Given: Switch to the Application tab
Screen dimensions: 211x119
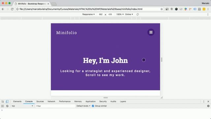Looking at the screenshot, I should (x=90, y=101).
